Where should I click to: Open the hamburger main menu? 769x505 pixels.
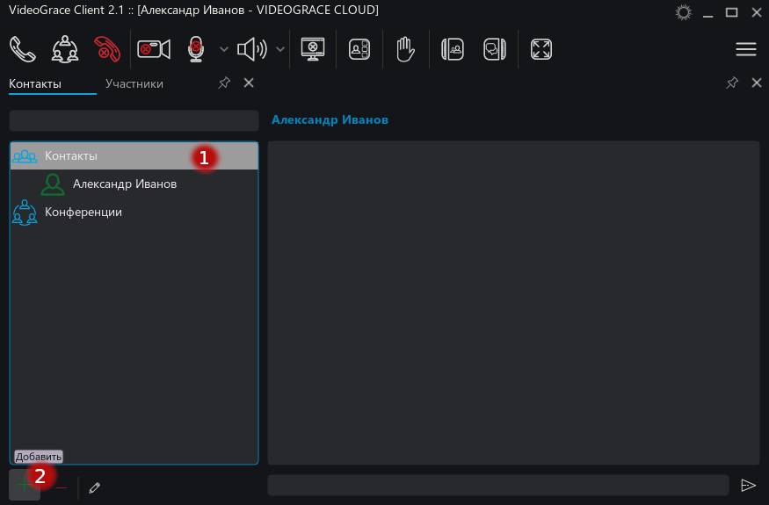click(x=745, y=49)
